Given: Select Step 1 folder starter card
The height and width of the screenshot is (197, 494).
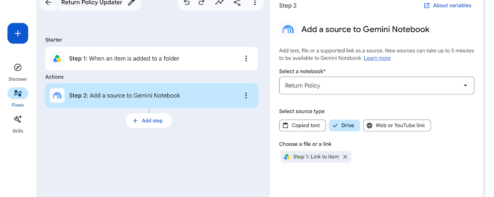Looking at the screenshot, I should 151,59.
